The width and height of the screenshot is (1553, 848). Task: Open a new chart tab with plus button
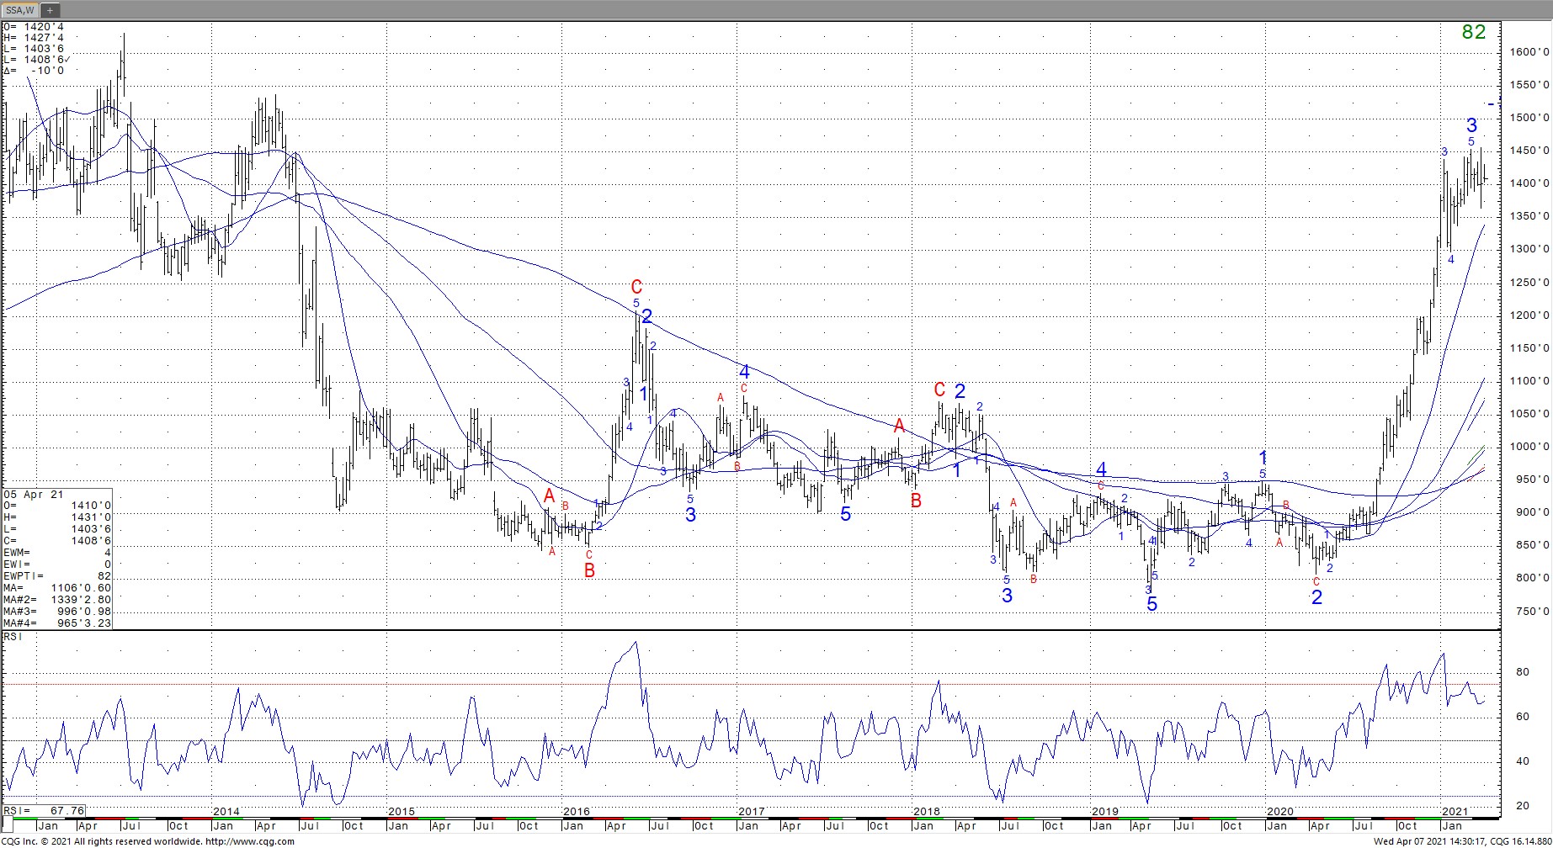(50, 10)
